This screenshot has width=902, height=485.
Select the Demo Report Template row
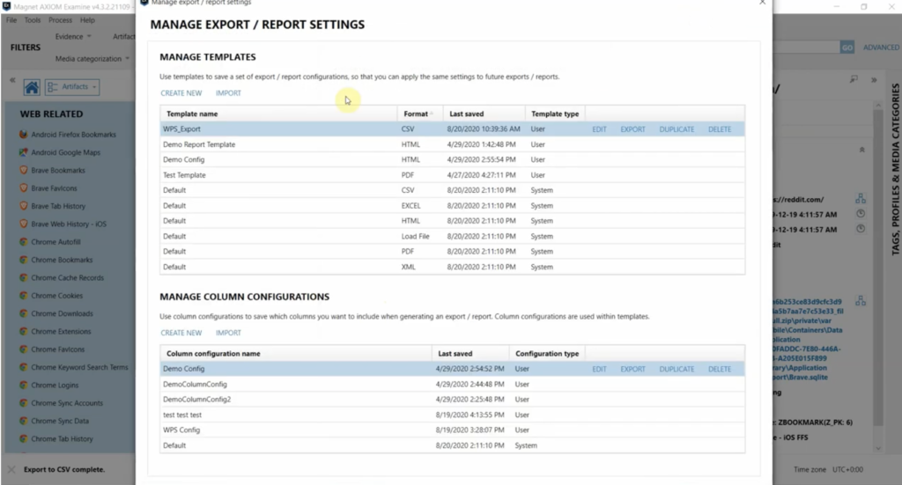452,144
